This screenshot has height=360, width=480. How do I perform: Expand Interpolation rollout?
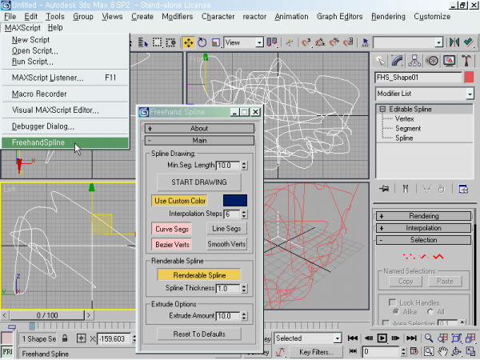[424, 228]
